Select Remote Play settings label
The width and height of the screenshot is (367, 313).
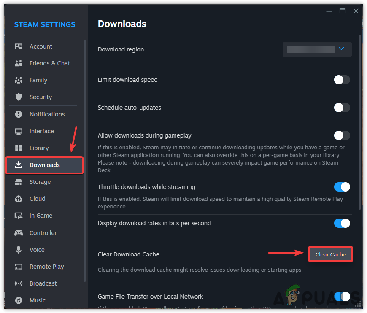point(47,267)
